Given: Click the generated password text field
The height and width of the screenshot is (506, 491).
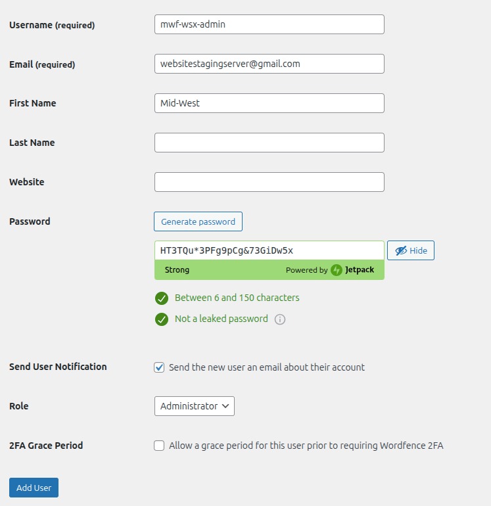Looking at the screenshot, I should (269, 250).
